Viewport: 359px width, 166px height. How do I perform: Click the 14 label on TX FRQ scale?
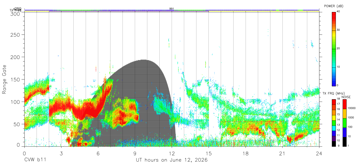pyautogui.click(x=338, y=120)
